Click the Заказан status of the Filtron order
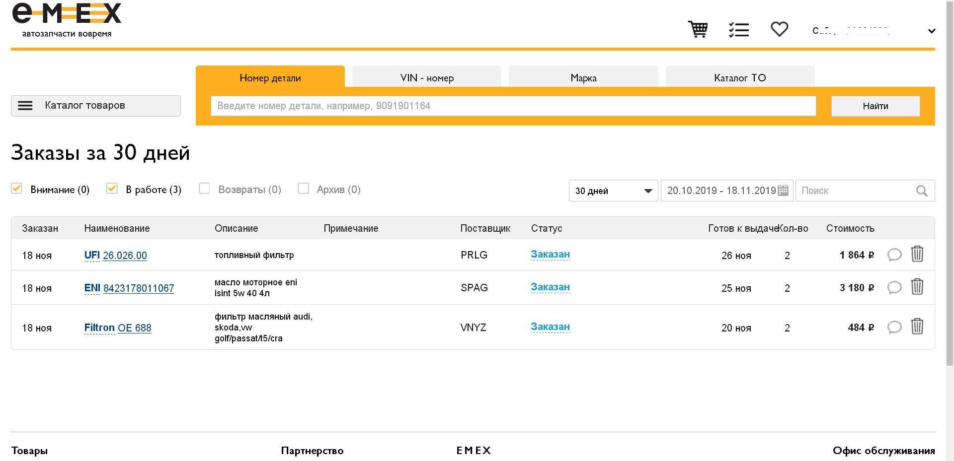The image size is (954, 461). pyautogui.click(x=550, y=327)
